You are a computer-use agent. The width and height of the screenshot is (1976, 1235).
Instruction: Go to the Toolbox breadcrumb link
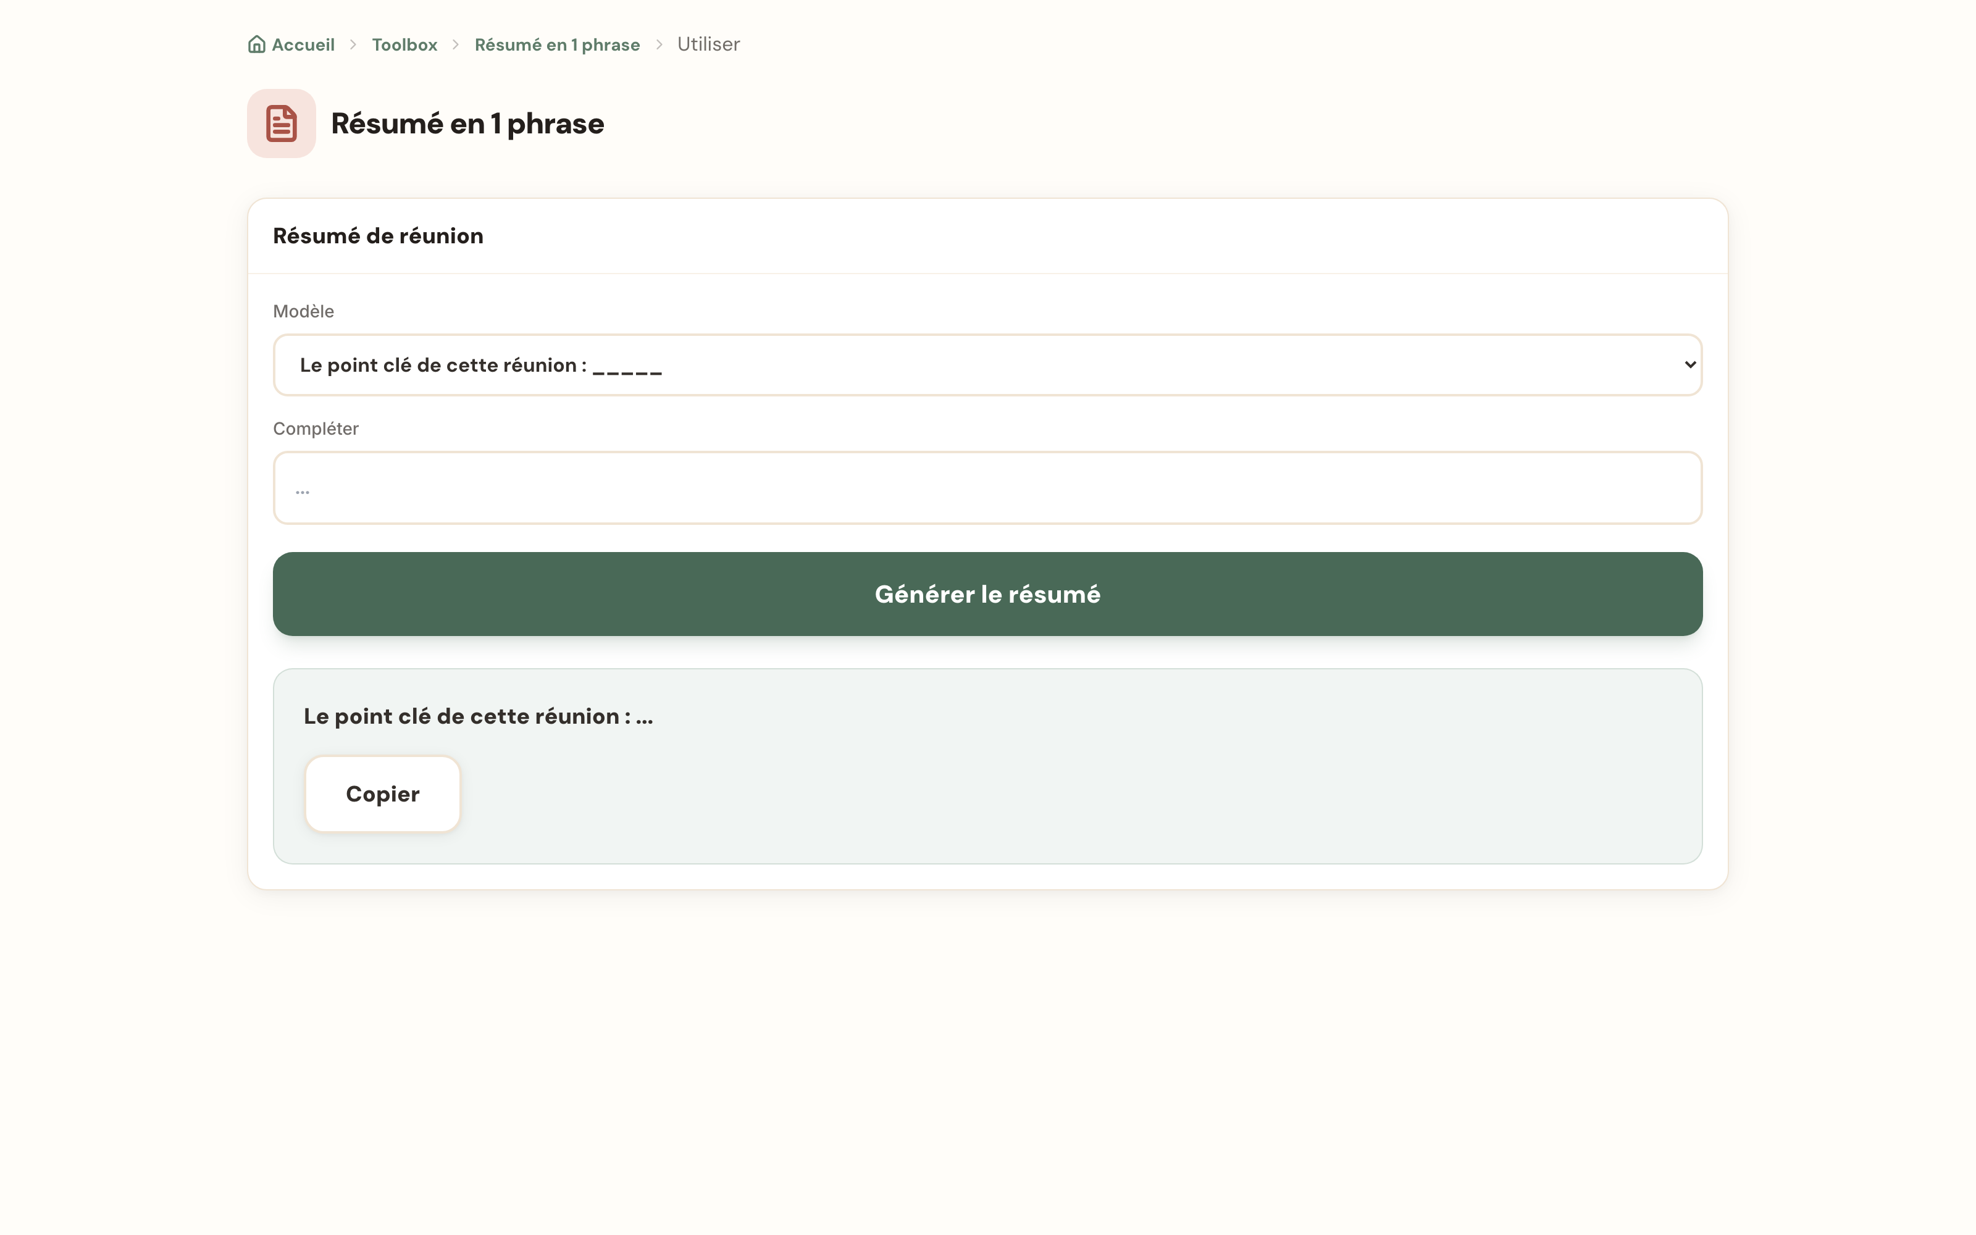(404, 44)
